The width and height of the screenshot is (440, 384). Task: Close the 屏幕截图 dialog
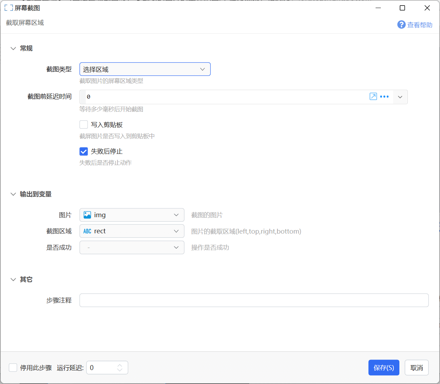(427, 8)
